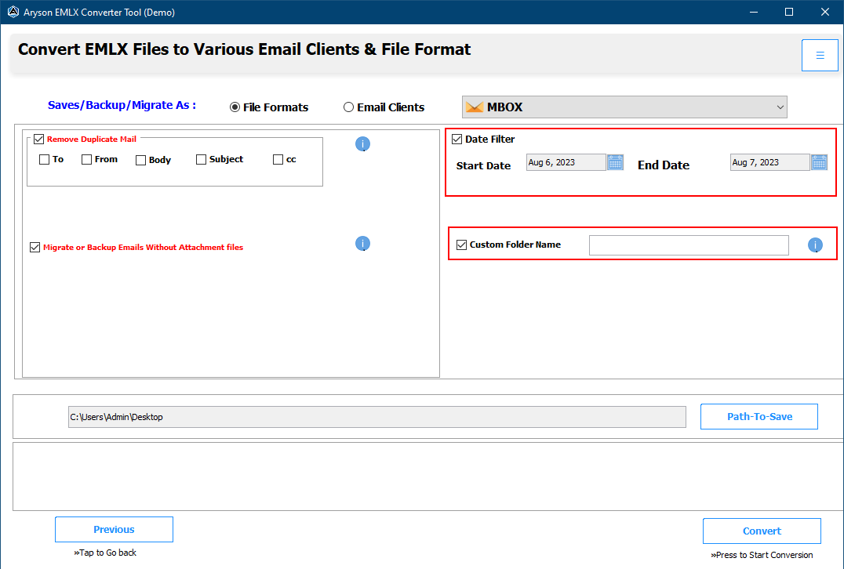Select the Email Clients radio button
Screen dimensions: 844x569
(x=349, y=107)
